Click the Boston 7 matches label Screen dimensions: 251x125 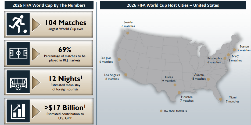244,48
